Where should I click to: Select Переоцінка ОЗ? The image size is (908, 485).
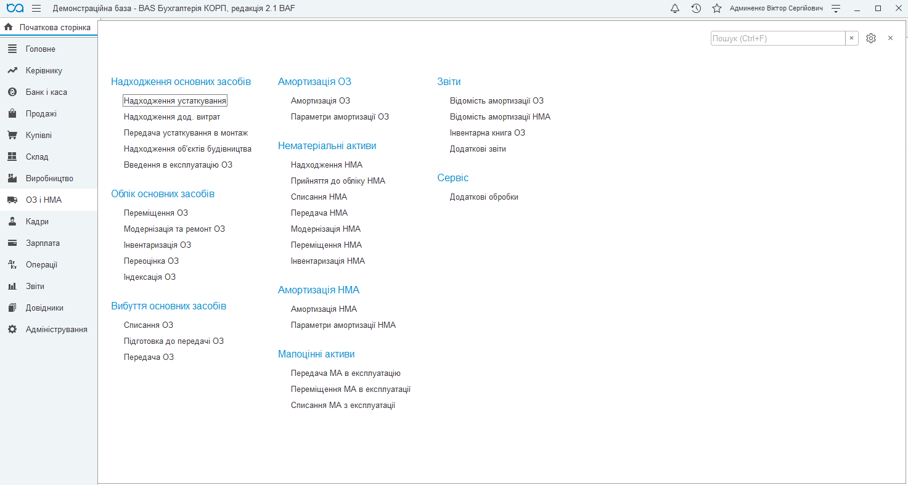152,261
